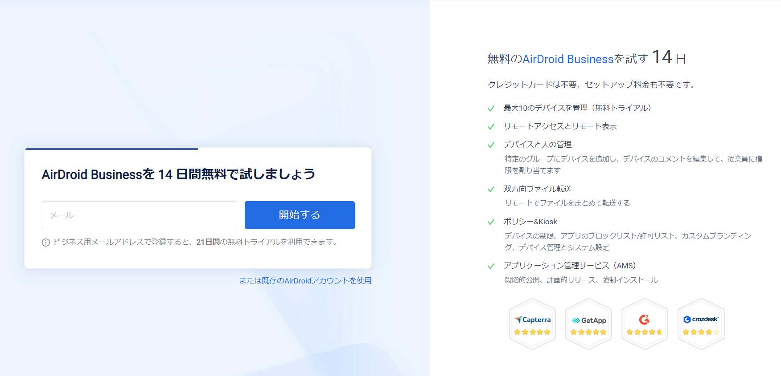Viewport: 781px width, 376px height.
Task: Click the G2 rating badge
Action: (645, 324)
